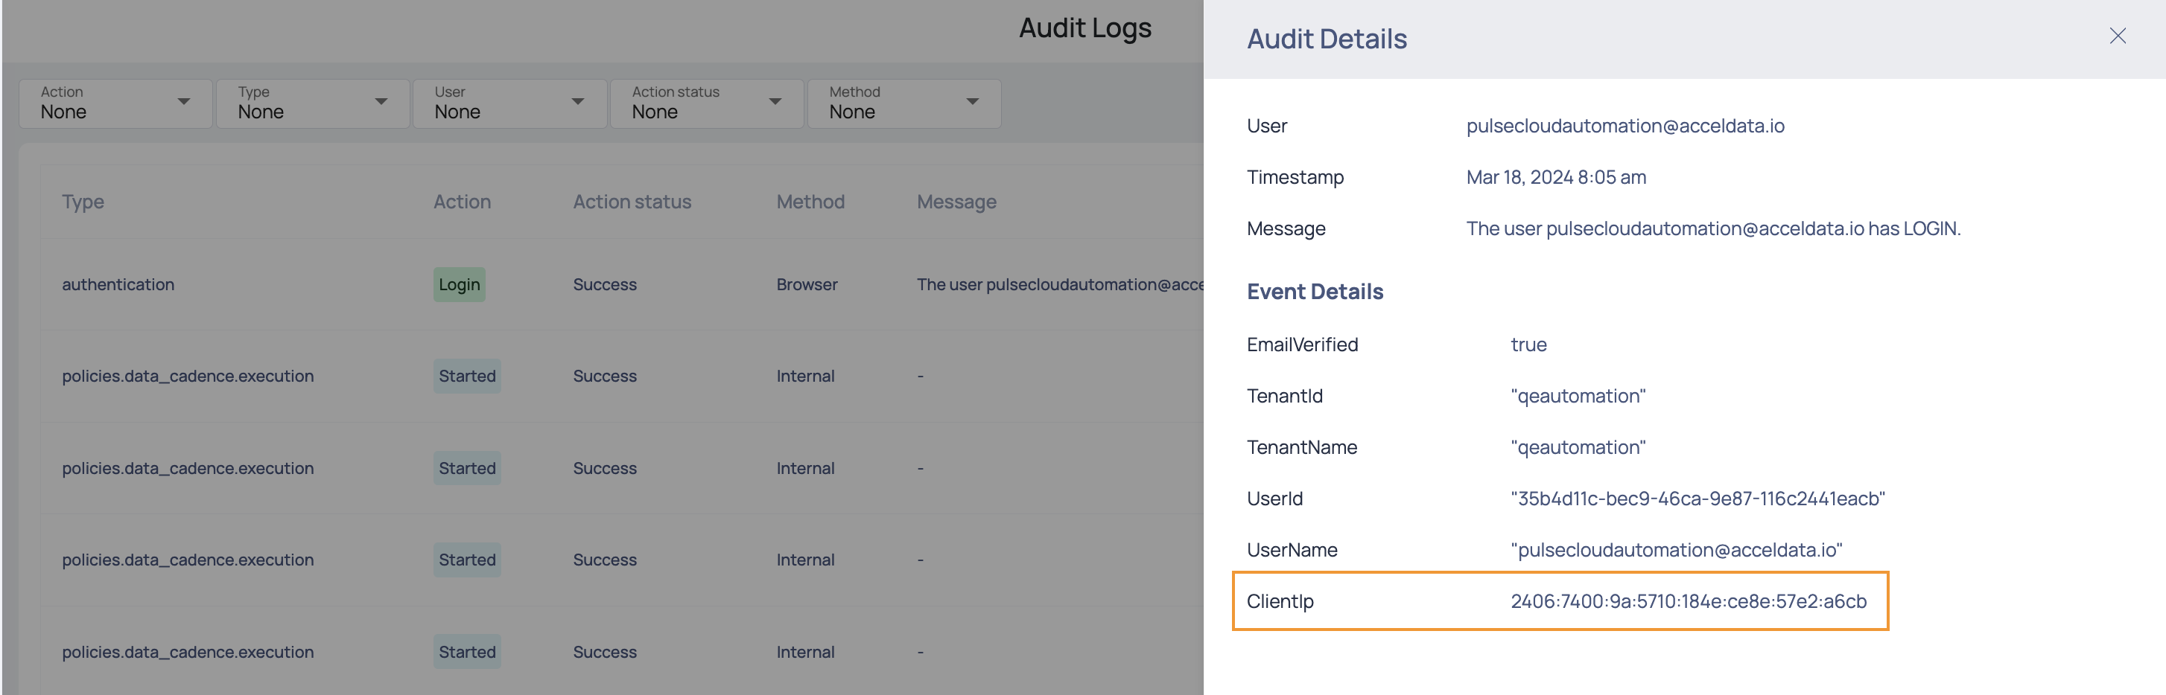Image resolution: width=2166 pixels, height=695 pixels.
Task: Click Browser method in authentication row
Action: pyautogui.click(x=807, y=285)
